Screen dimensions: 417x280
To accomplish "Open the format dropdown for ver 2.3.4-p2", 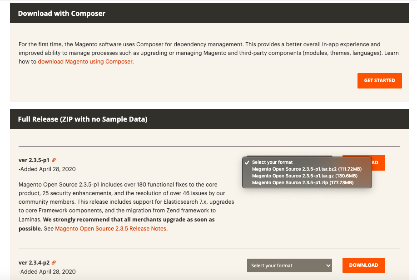I will (289, 265).
